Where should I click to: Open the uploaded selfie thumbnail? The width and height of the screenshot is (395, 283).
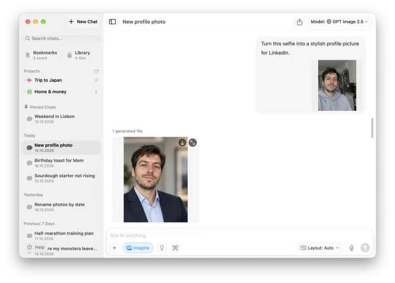click(337, 85)
